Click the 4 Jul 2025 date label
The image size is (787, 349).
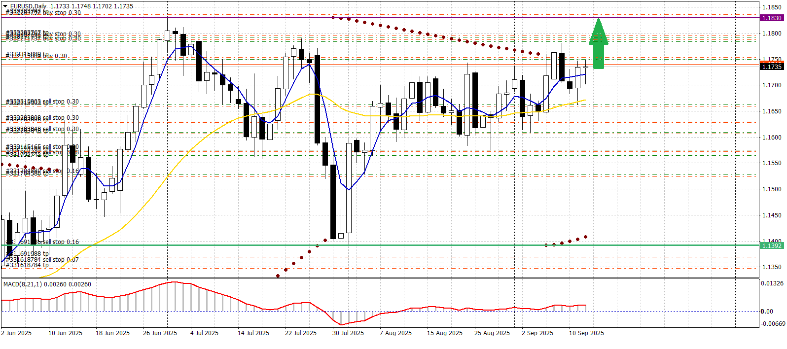(204, 333)
